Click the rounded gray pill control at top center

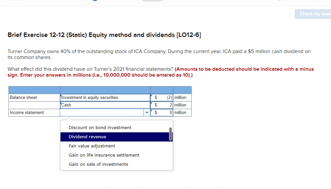(x=152, y=1)
